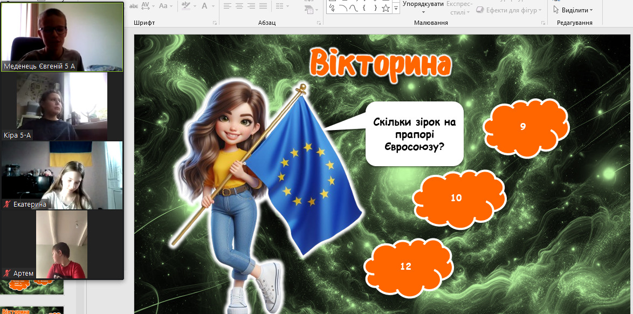Click the text highlight color icon
This screenshot has width=633, height=314.
(185, 5)
